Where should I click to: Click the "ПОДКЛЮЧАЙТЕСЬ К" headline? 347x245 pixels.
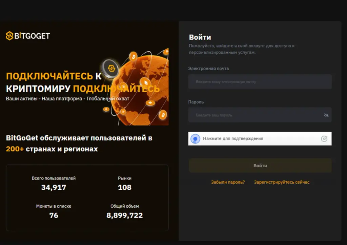(x=54, y=76)
